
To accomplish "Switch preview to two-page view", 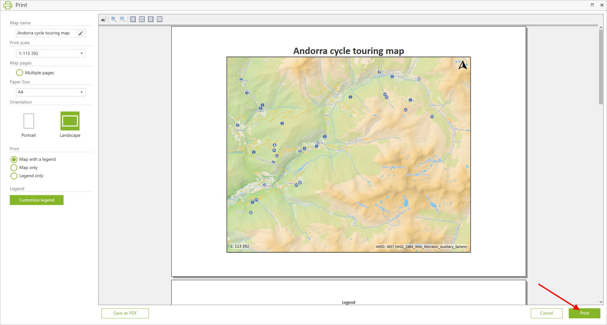I will 160,19.
